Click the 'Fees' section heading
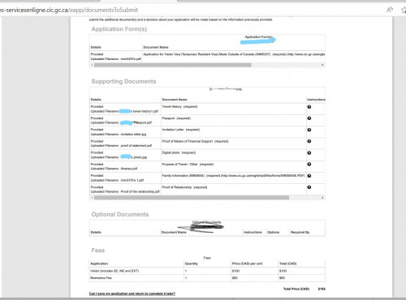Screen dimensions: 406x300 98,251
